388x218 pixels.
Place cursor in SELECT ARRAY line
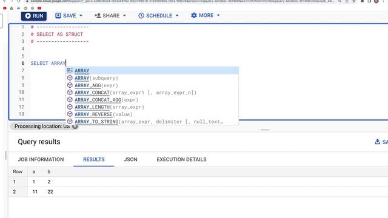coord(48,63)
